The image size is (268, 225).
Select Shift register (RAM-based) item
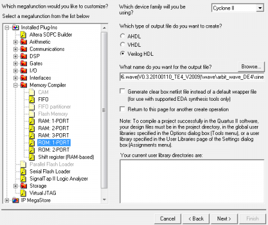pos(66,157)
